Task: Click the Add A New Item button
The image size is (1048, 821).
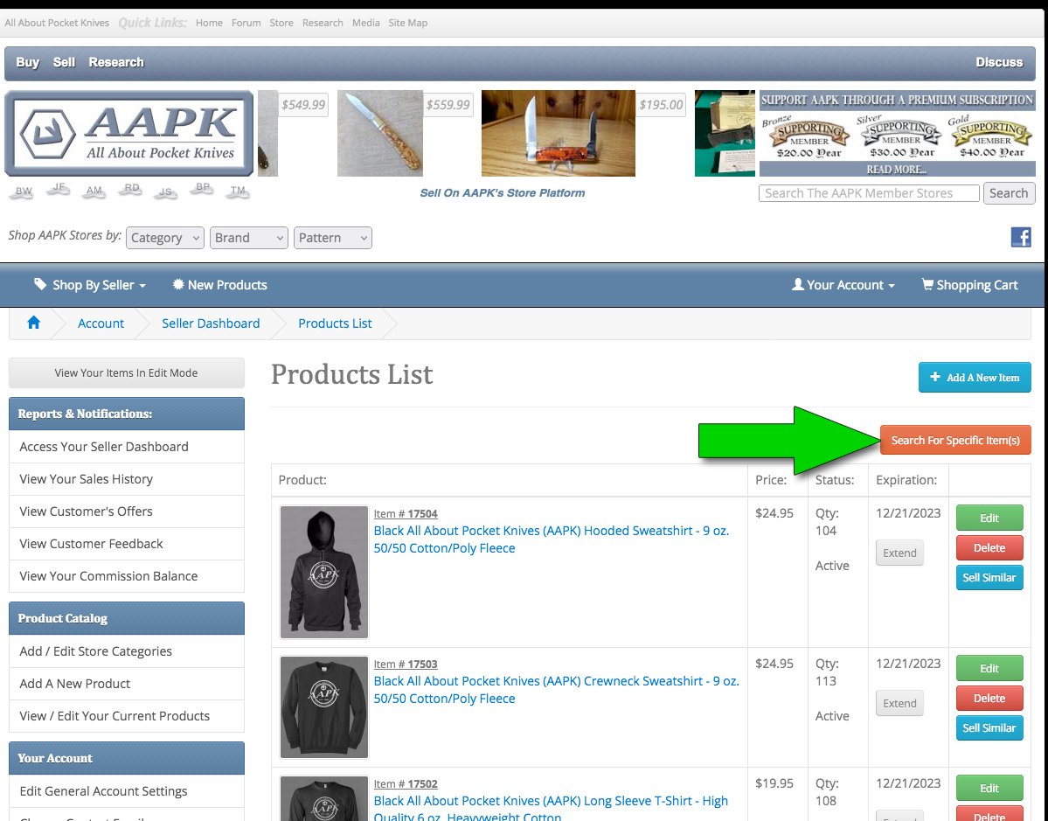Action: (975, 377)
